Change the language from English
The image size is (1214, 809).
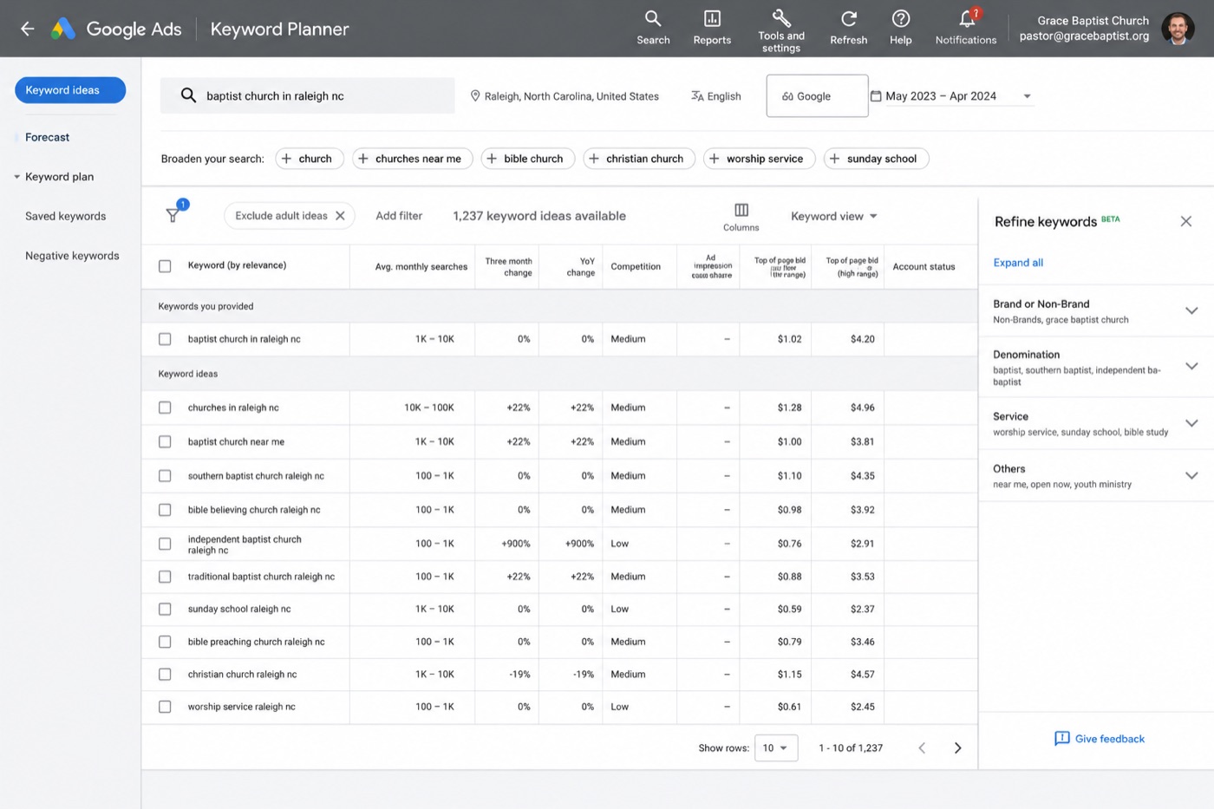pos(715,96)
